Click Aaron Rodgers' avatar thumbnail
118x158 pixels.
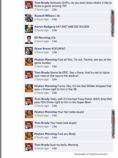29,29
